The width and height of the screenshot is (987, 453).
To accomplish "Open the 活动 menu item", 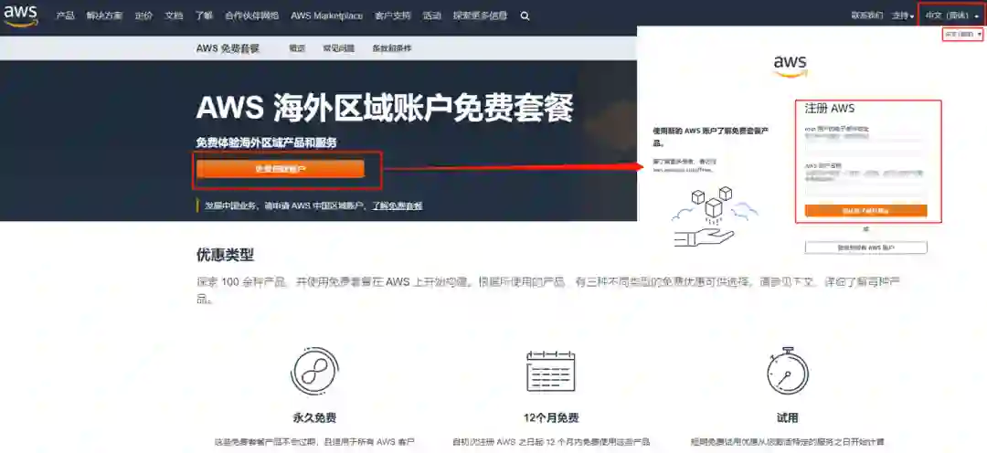I will click(431, 16).
